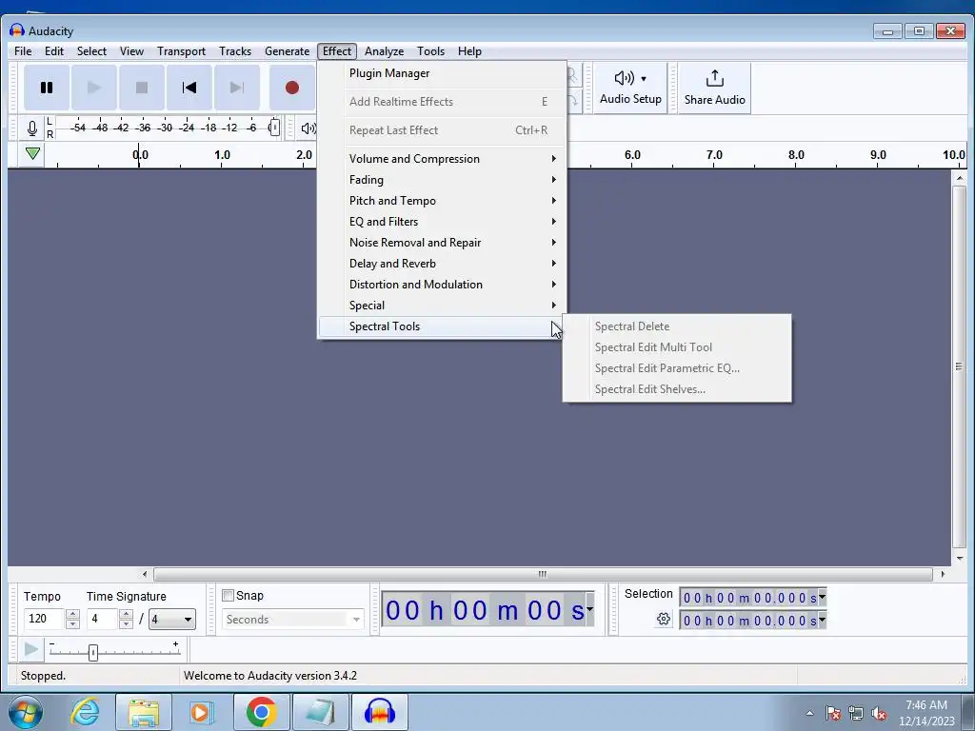The width and height of the screenshot is (975, 731).
Task: Open the selection settings gear
Action: pos(664,619)
